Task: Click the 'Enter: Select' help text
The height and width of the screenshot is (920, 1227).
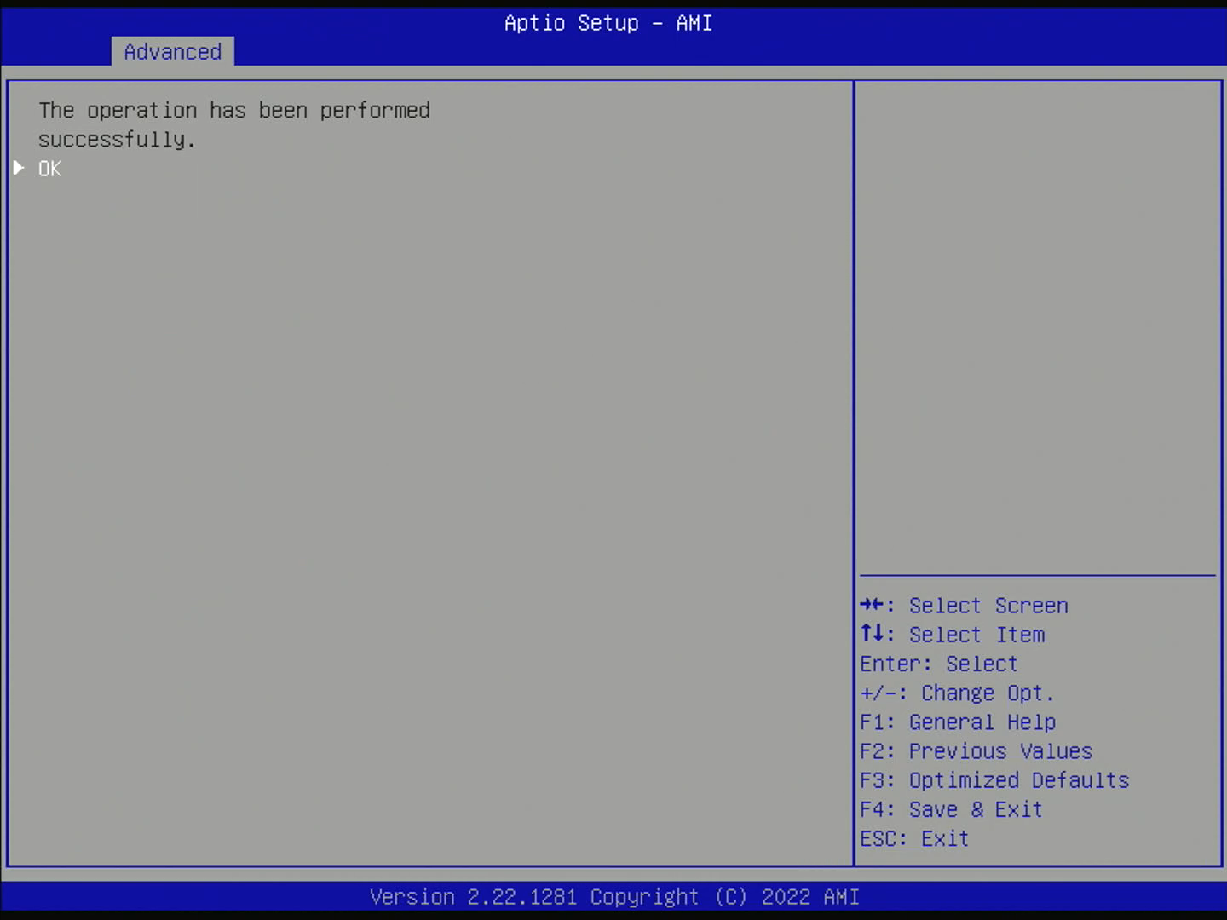Action: [x=938, y=664]
